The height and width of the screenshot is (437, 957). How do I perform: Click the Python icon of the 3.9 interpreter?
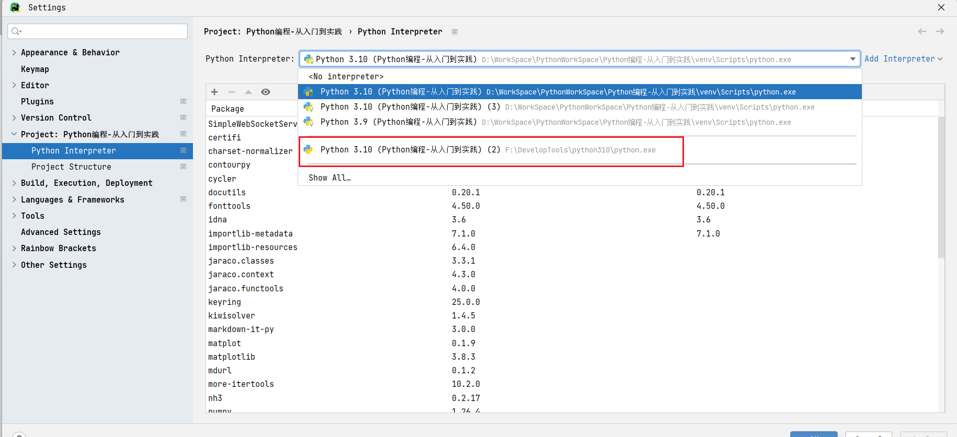click(309, 122)
